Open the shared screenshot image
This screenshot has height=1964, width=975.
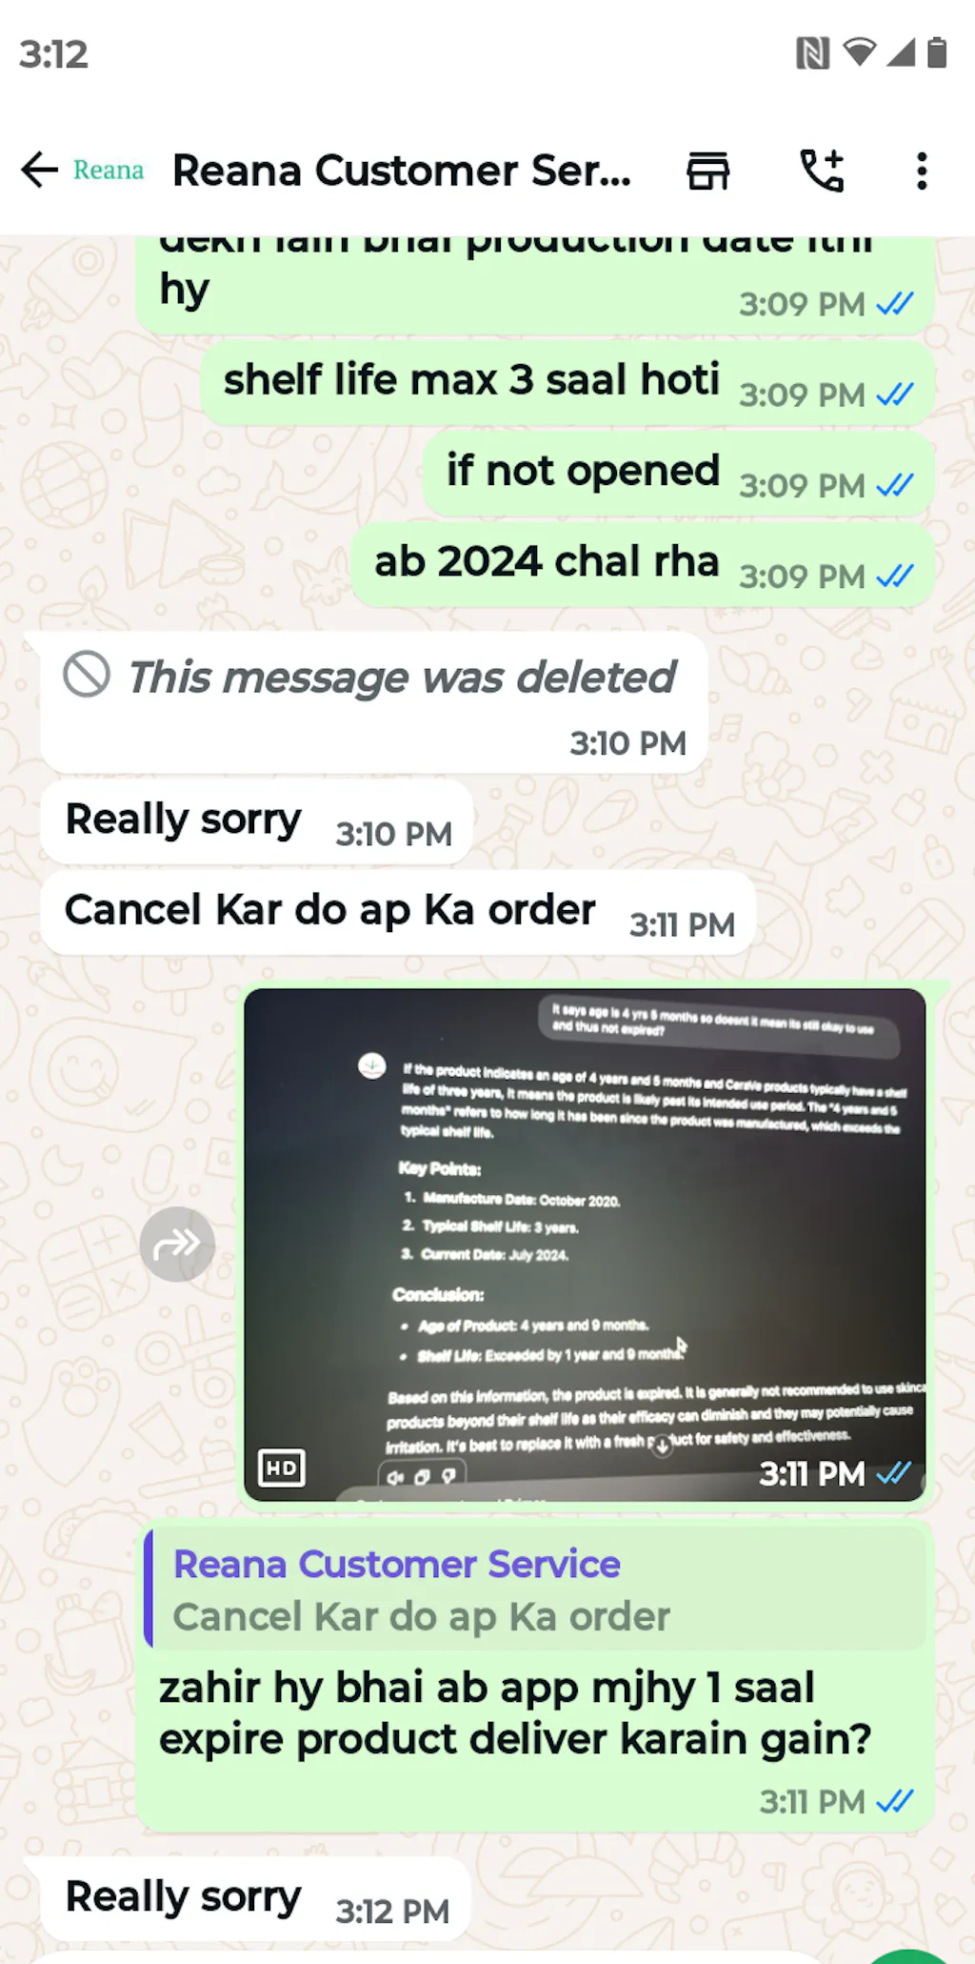click(x=585, y=1245)
